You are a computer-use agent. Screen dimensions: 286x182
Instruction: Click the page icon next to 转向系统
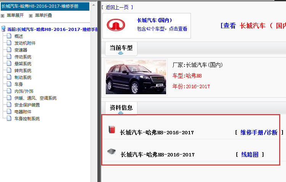tap(9, 70)
